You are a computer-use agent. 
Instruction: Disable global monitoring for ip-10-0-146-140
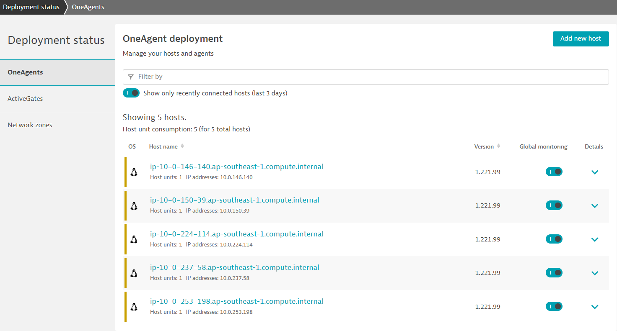coord(554,172)
